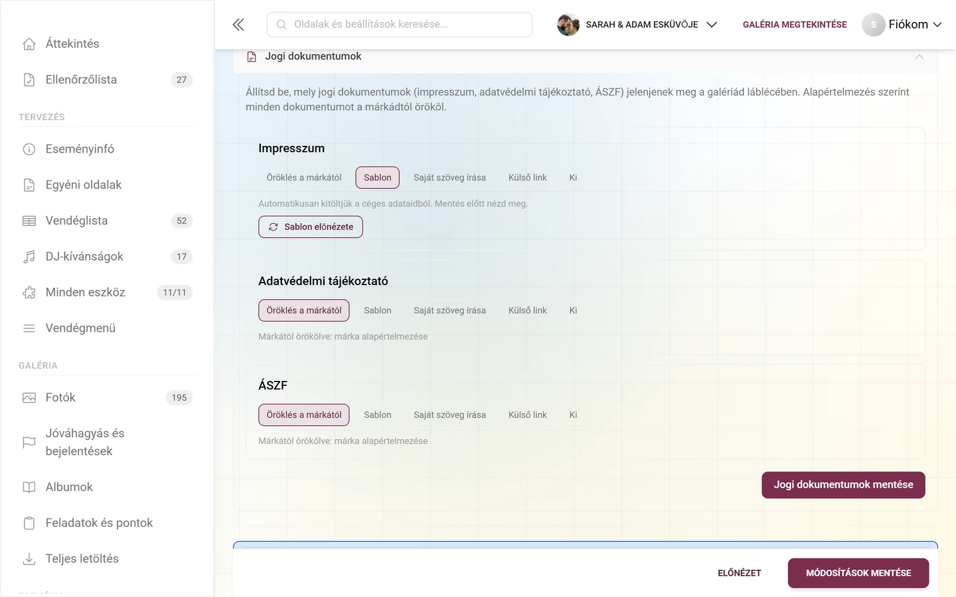Open the Sarah & Adam esküvője event dropdown
This screenshot has width=956, height=597.
click(x=637, y=25)
